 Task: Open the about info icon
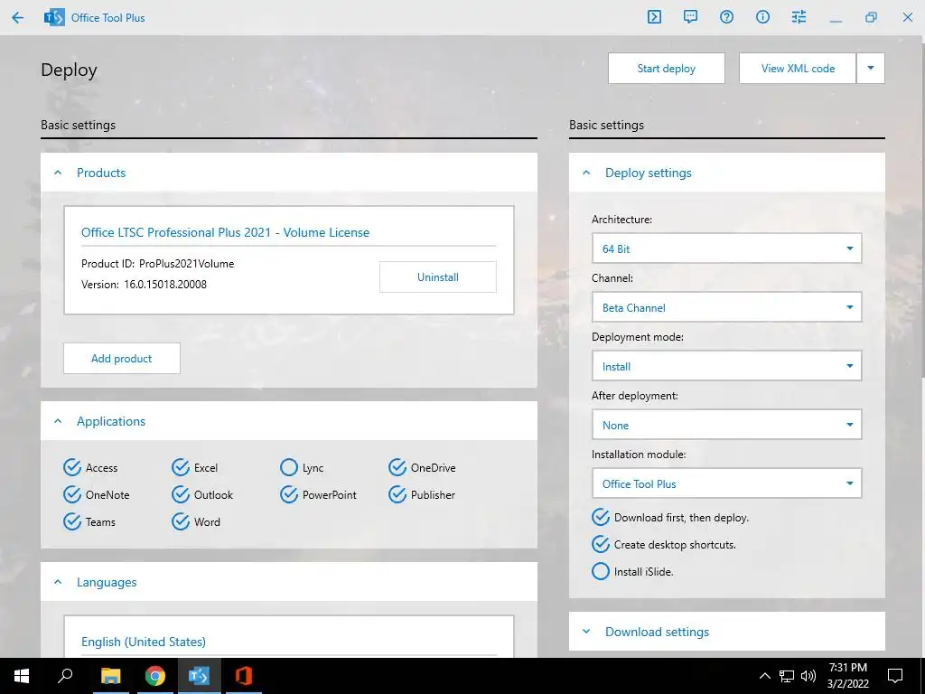pos(762,17)
